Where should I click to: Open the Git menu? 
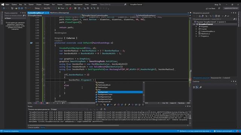coord(25,4)
